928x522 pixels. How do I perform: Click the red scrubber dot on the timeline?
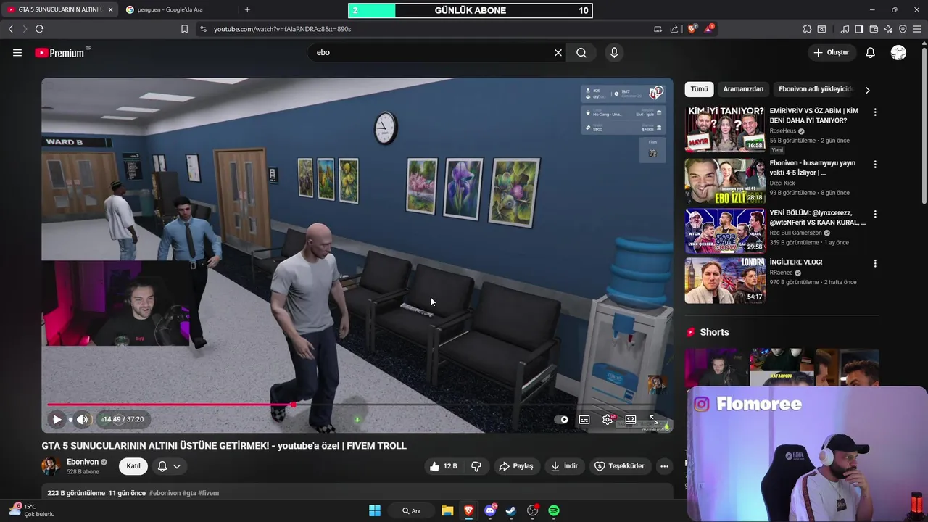tap(293, 405)
